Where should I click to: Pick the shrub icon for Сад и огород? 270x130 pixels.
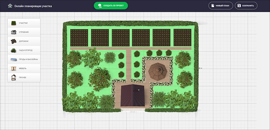coord(14,50)
